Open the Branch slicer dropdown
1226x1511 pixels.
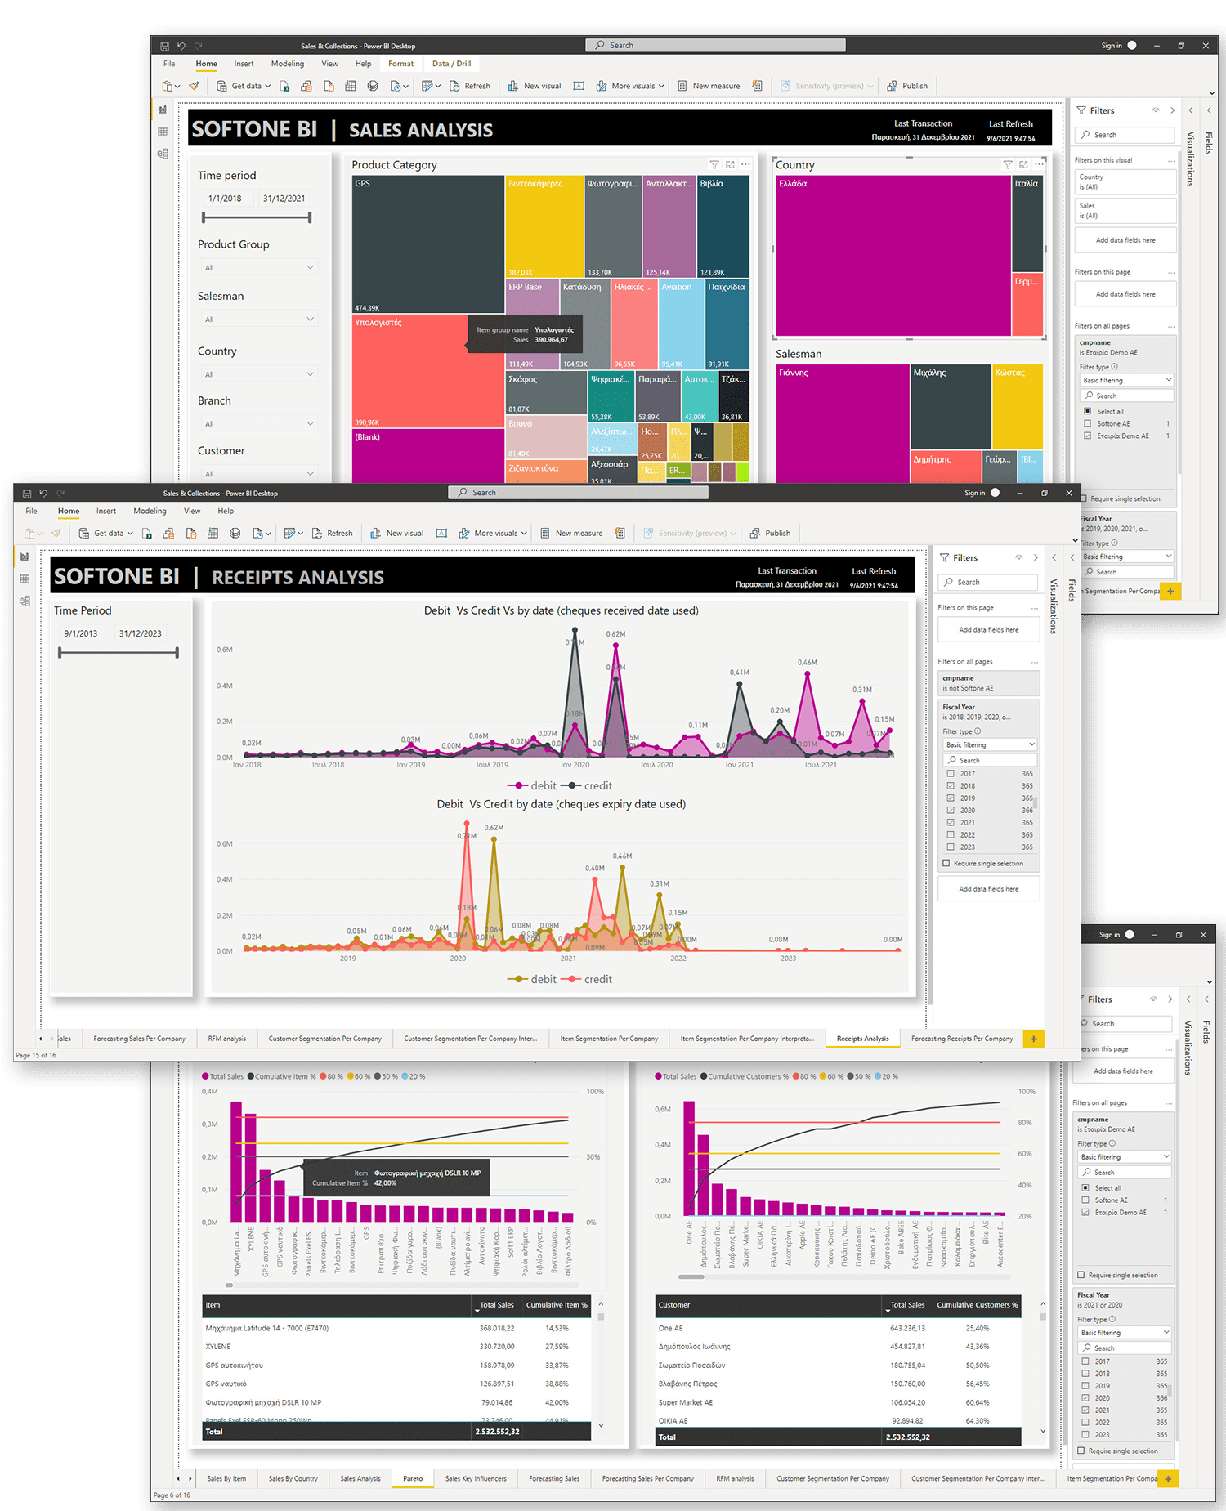[310, 423]
